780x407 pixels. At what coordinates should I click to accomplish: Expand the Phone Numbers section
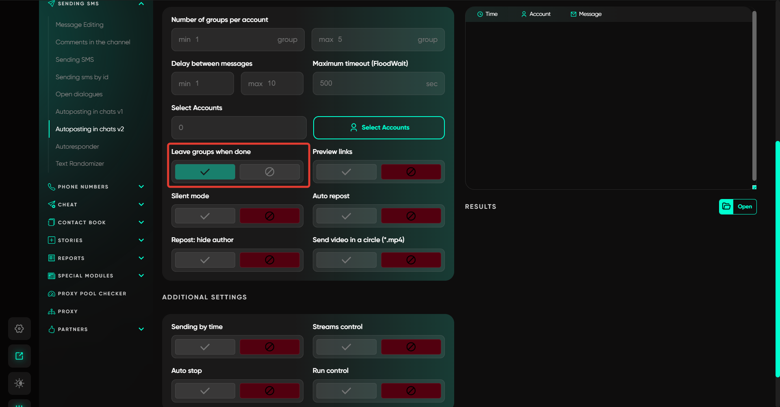pyautogui.click(x=141, y=187)
